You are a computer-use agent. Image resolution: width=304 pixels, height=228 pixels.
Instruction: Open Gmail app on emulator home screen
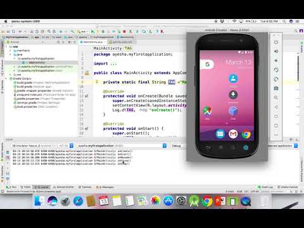(x=233, y=134)
